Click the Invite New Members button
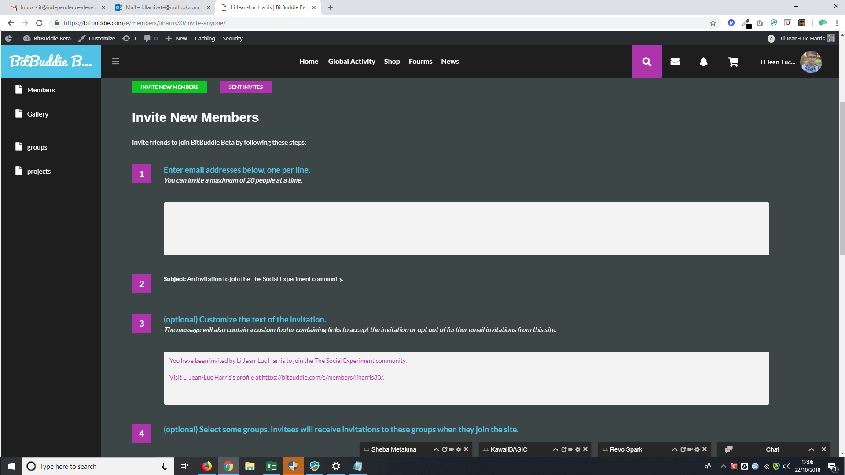 click(x=169, y=87)
